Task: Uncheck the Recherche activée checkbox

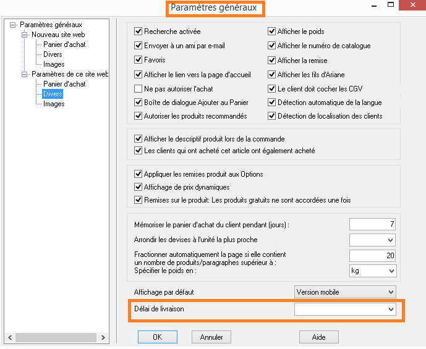Action: (138, 32)
